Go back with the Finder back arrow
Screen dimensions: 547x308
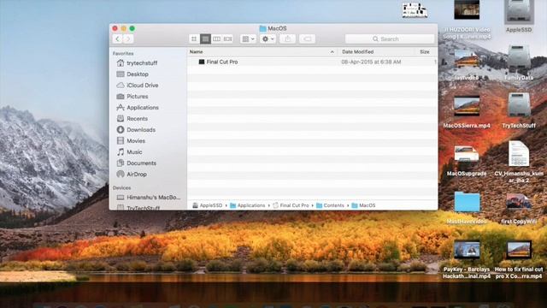click(x=118, y=38)
